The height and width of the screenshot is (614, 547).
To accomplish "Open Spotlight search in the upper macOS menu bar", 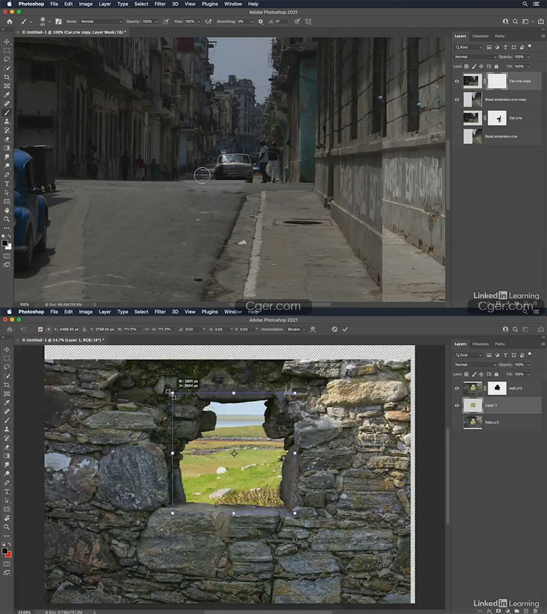I will [x=525, y=4].
